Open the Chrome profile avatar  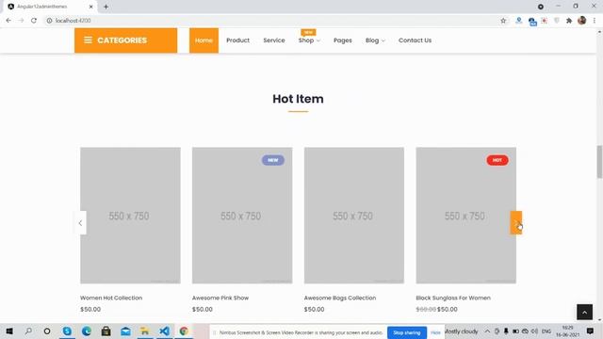[x=582, y=21]
